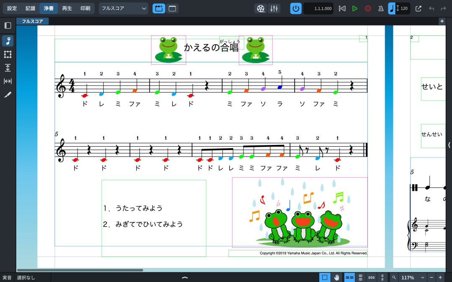The width and height of the screenshot is (452, 282).
Task: Click the 1.1.1.000 transport position display
Action: [318, 8]
